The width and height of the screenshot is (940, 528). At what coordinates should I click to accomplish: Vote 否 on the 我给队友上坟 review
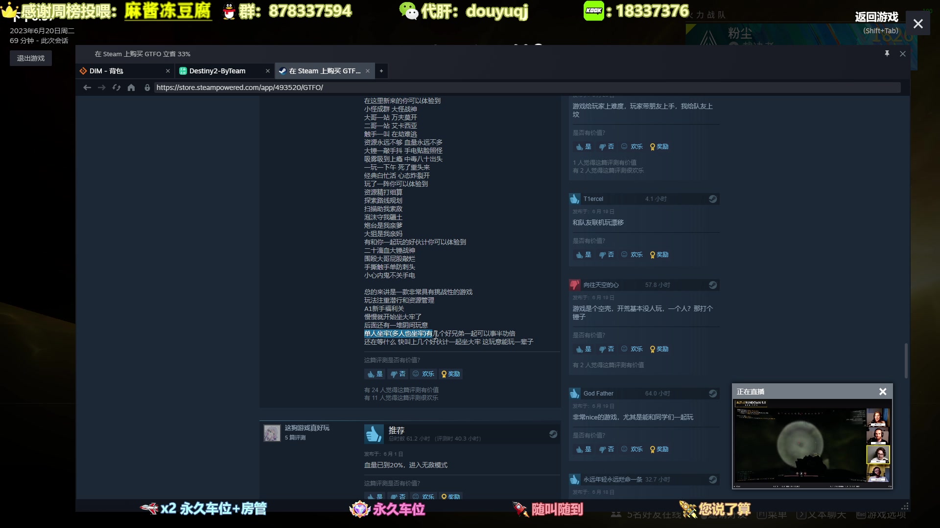(x=606, y=147)
